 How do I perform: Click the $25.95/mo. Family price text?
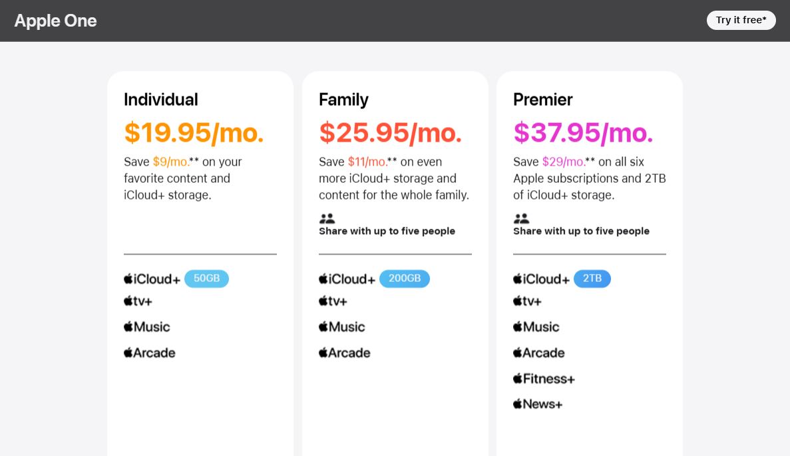[x=390, y=132]
